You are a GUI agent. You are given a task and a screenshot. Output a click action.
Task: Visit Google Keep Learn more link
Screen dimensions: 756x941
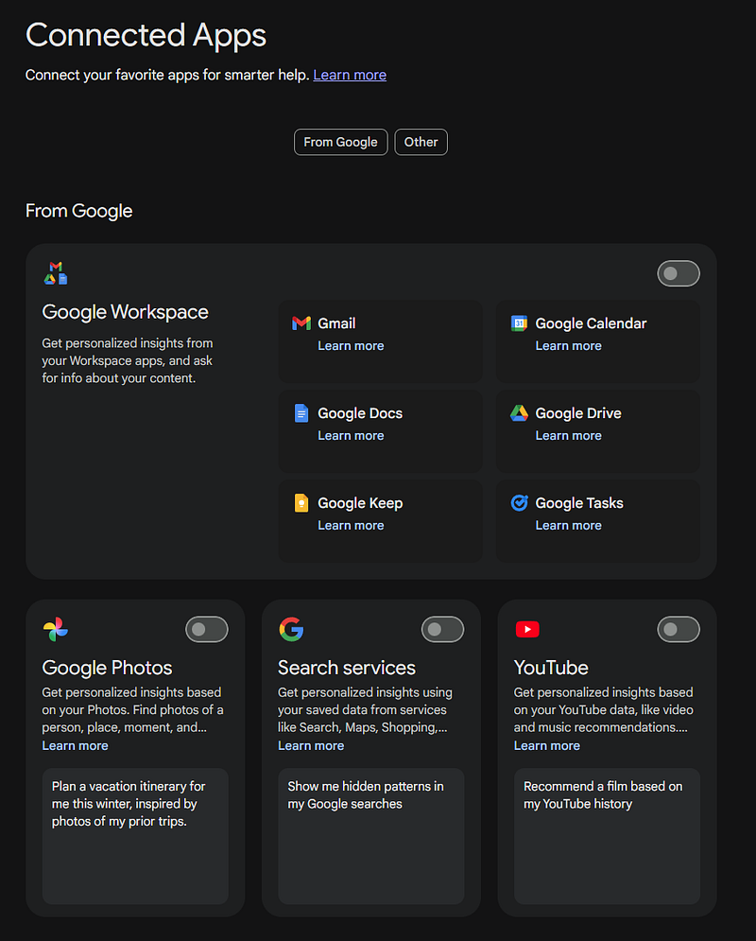[351, 525]
